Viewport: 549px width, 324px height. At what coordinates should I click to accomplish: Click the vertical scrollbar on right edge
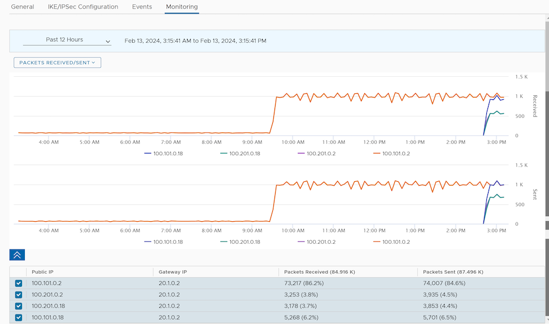tap(546, 152)
